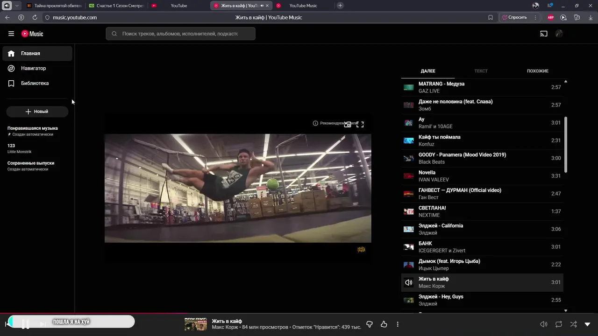Bookmark this page in address bar
Viewport: 598px width, 336px height.
pos(491,17)
